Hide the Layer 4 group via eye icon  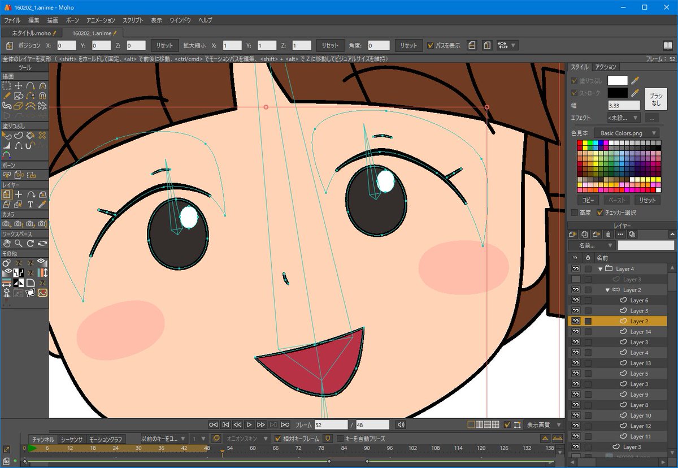pyautogui.click(x=576, y=268)
